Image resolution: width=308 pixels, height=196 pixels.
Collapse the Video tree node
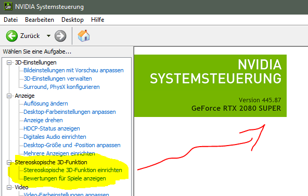(9, 187)
